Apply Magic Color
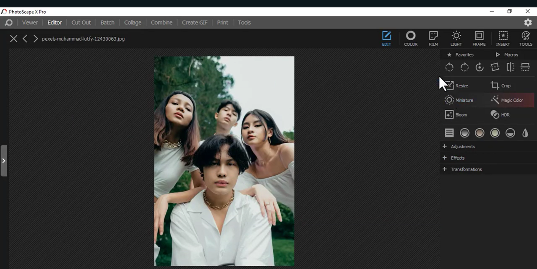The height and width of the screenshot is (269, 537). tap(507, 100)
